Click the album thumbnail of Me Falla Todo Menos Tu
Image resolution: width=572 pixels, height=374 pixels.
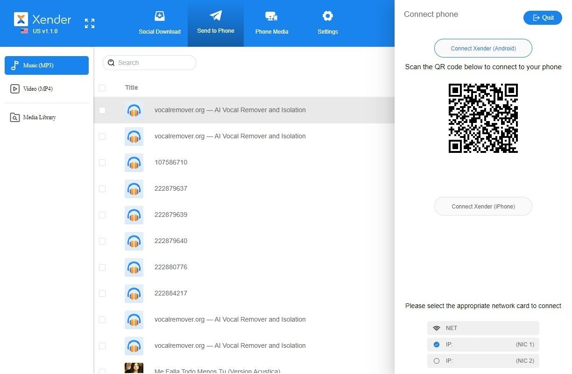pyautogui.click(x=134, y=368)
